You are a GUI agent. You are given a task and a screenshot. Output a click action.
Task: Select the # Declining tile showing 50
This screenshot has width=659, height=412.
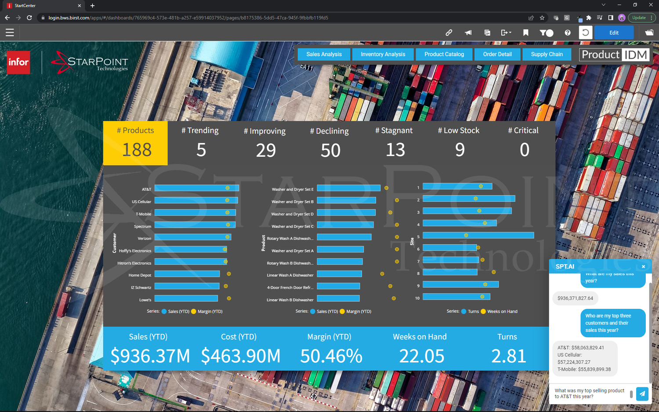329,143
